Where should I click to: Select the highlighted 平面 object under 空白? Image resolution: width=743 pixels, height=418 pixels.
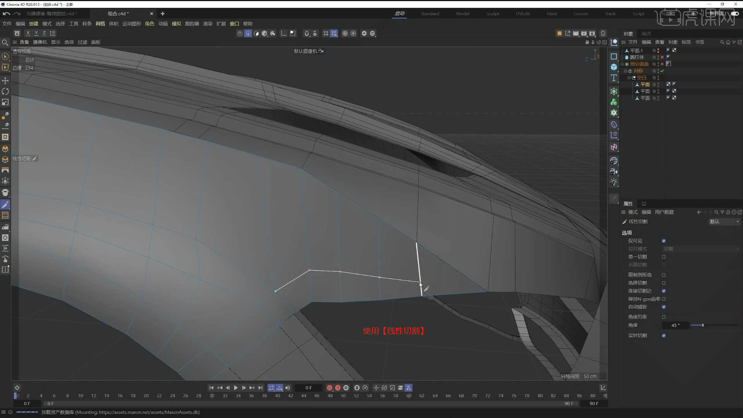click(x=645, y=85)
